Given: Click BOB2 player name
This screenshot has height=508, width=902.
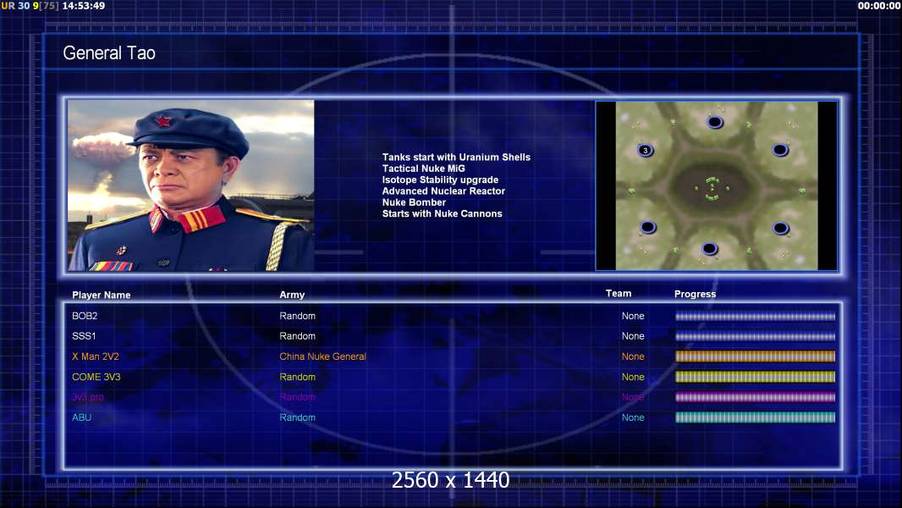Looking at the screenshot, I should (85, 316).
